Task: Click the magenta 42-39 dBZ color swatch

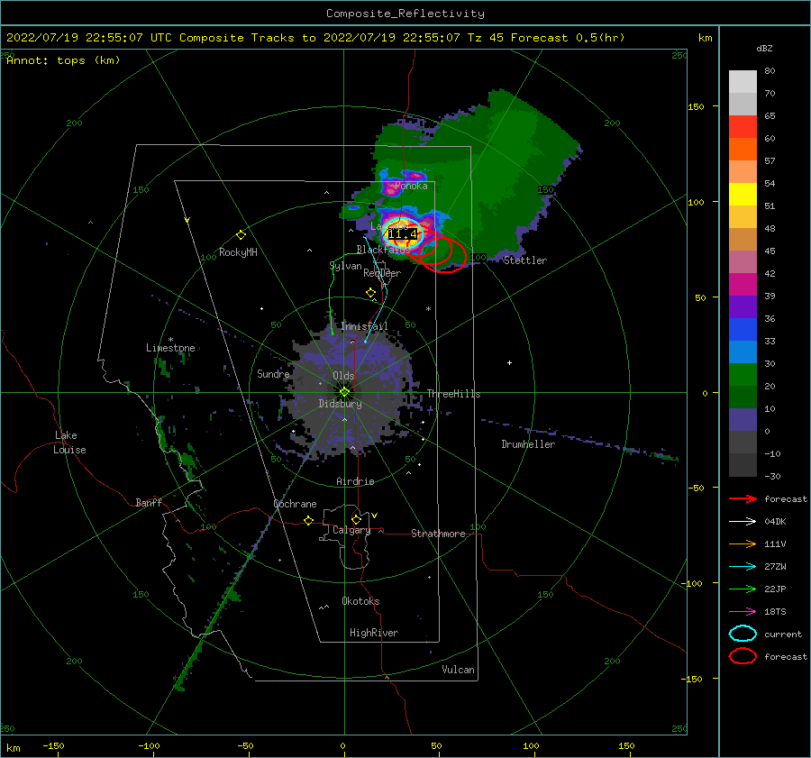Action: click(x=743, y=285)
